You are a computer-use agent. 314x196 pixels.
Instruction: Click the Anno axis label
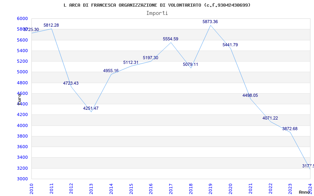[x=304, y=192]
